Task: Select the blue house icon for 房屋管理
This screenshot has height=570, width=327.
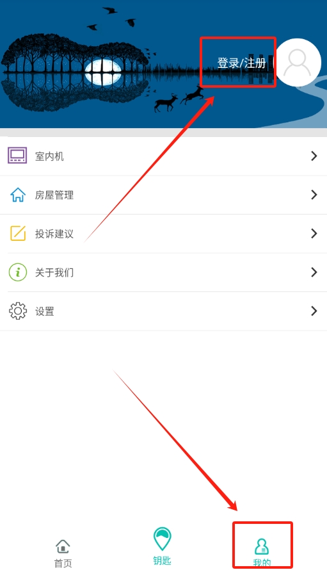Action: (17, 195)
